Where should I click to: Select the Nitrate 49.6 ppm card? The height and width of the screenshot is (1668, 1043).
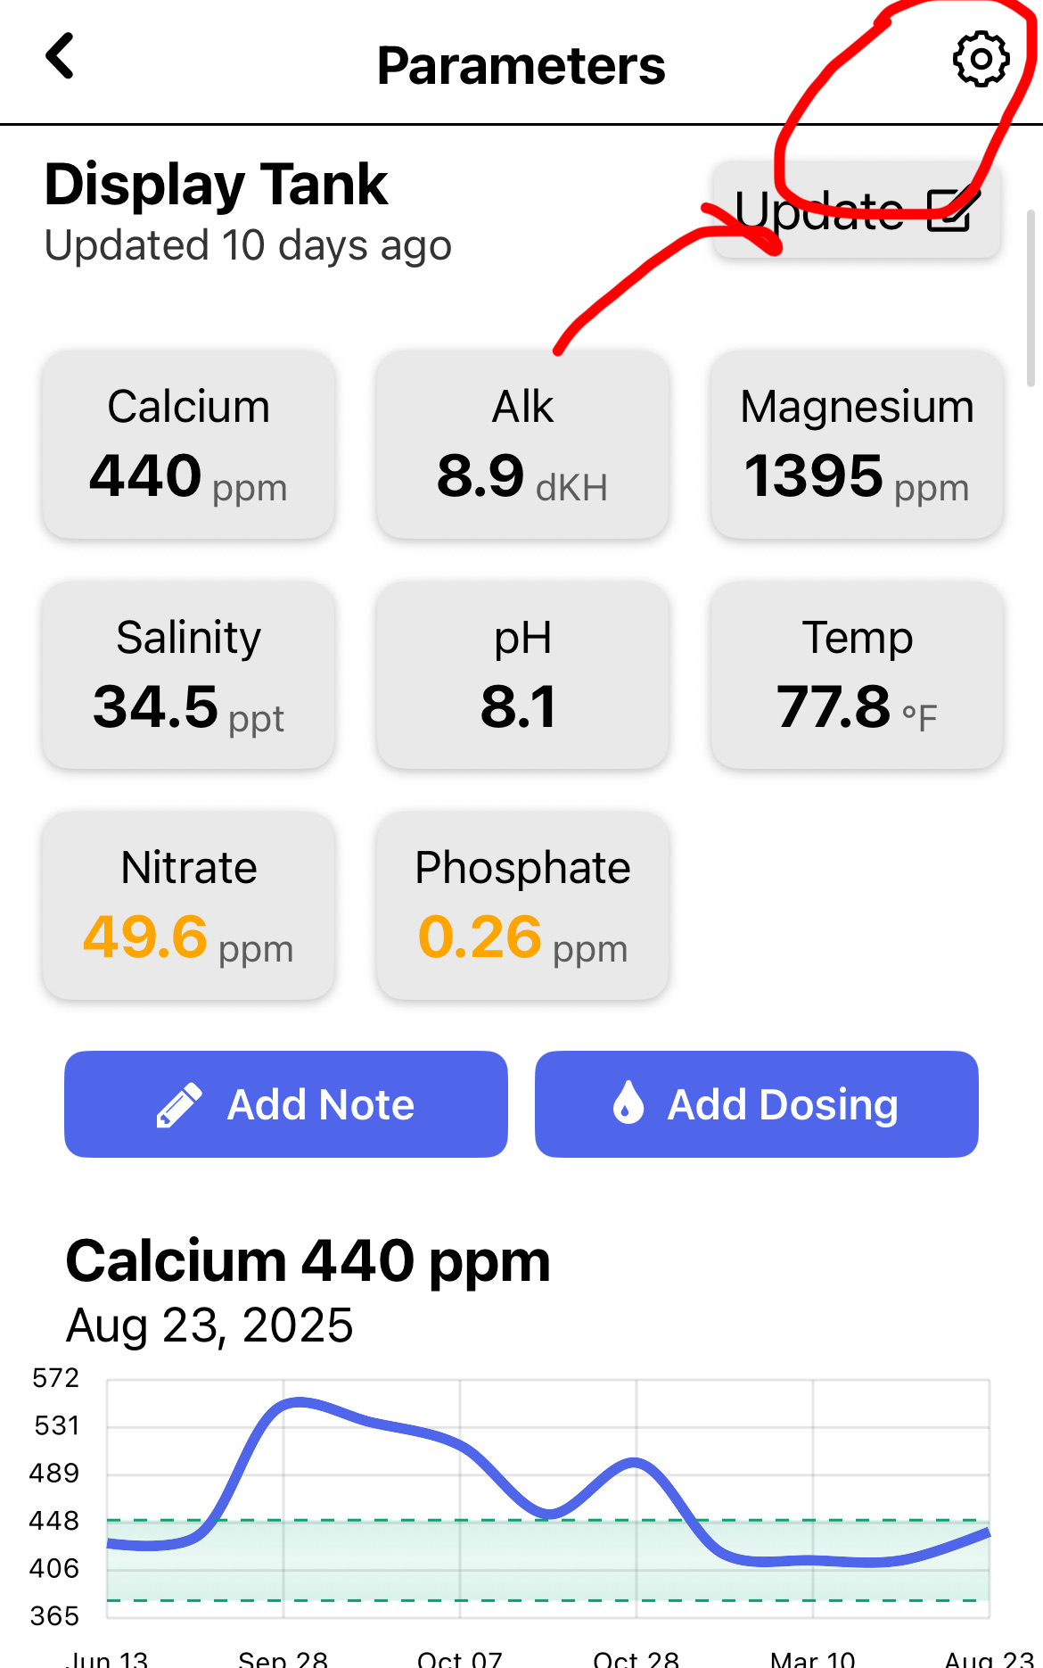pos(188,905)
